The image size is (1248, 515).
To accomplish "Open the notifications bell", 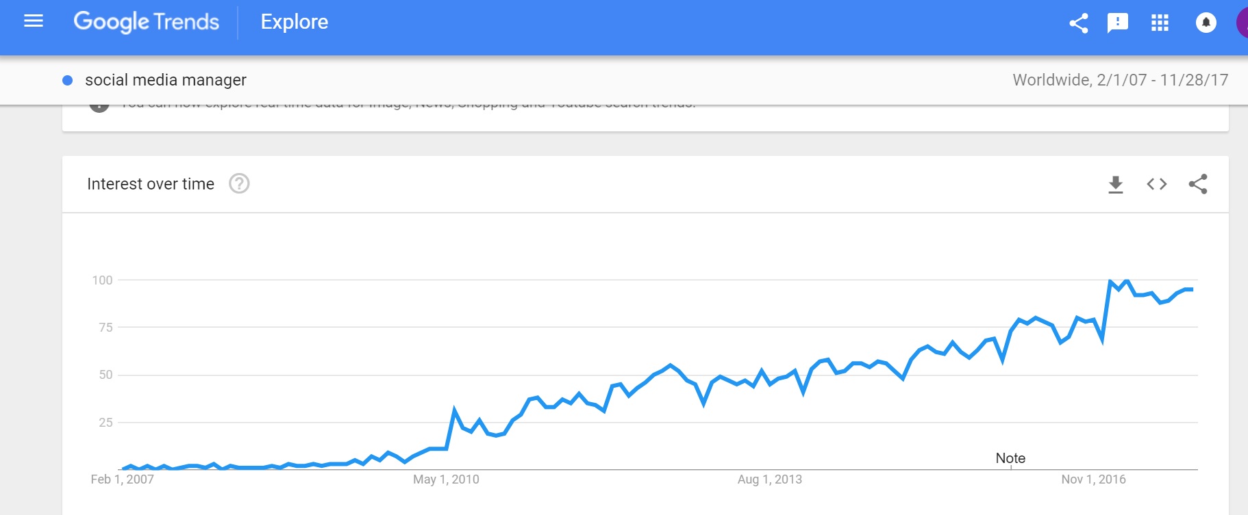I will point(1206,23).
